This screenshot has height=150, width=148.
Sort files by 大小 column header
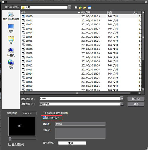(x=137, y=12)
